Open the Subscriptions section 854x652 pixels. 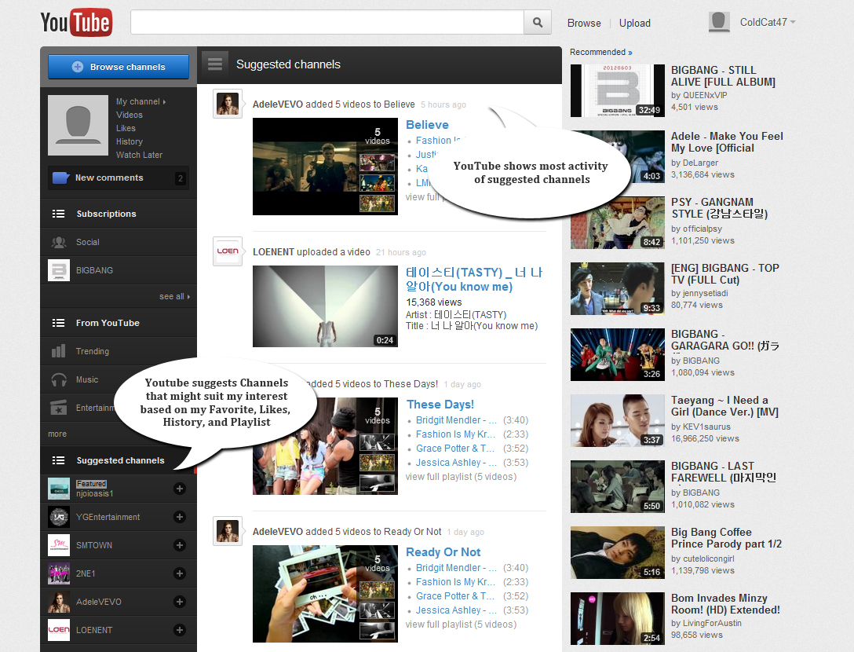pos(119,214)
